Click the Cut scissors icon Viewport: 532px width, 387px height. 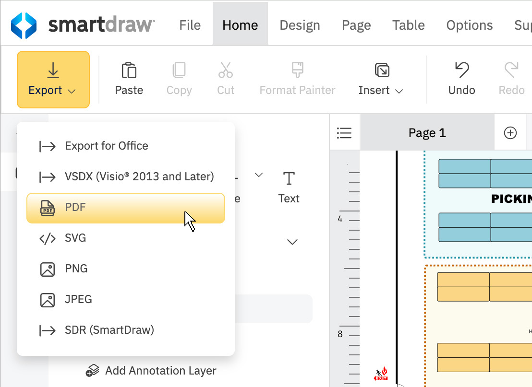(x=226, y=70)
